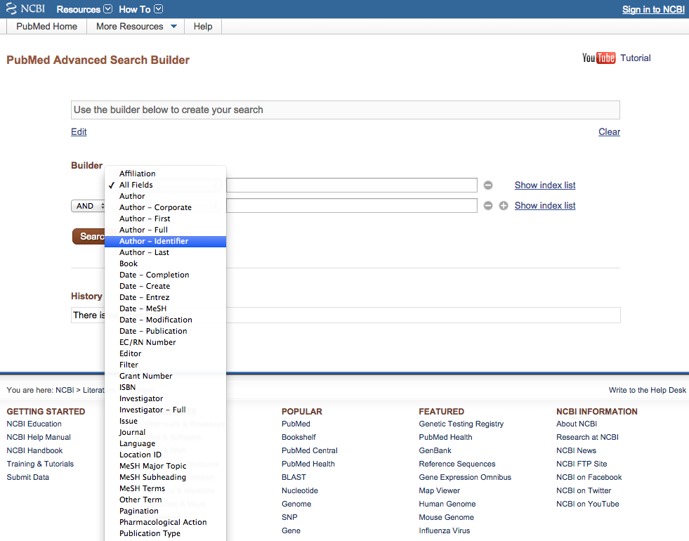The width and height of the screenshot is (689, 541).
Task: Select Location ID option
Action: 165,455
